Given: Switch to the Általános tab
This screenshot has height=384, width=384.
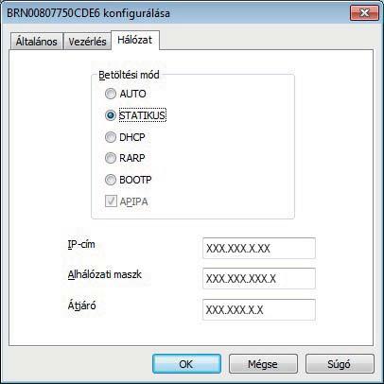Looking at the screenshot, I should click(x=37, y=42).
